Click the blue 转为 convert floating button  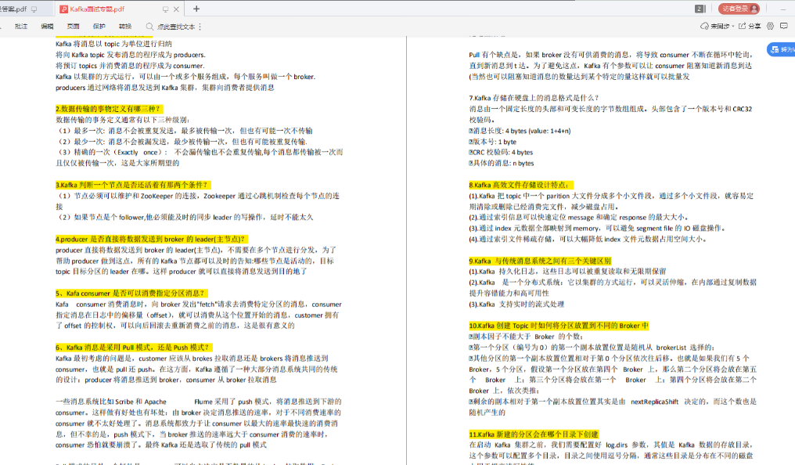tap(781, 49)
